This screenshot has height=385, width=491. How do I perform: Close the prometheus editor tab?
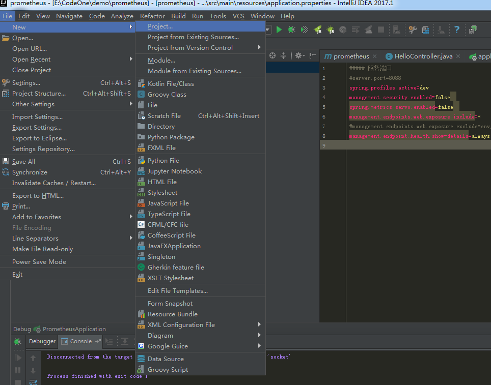click(374, 56)
